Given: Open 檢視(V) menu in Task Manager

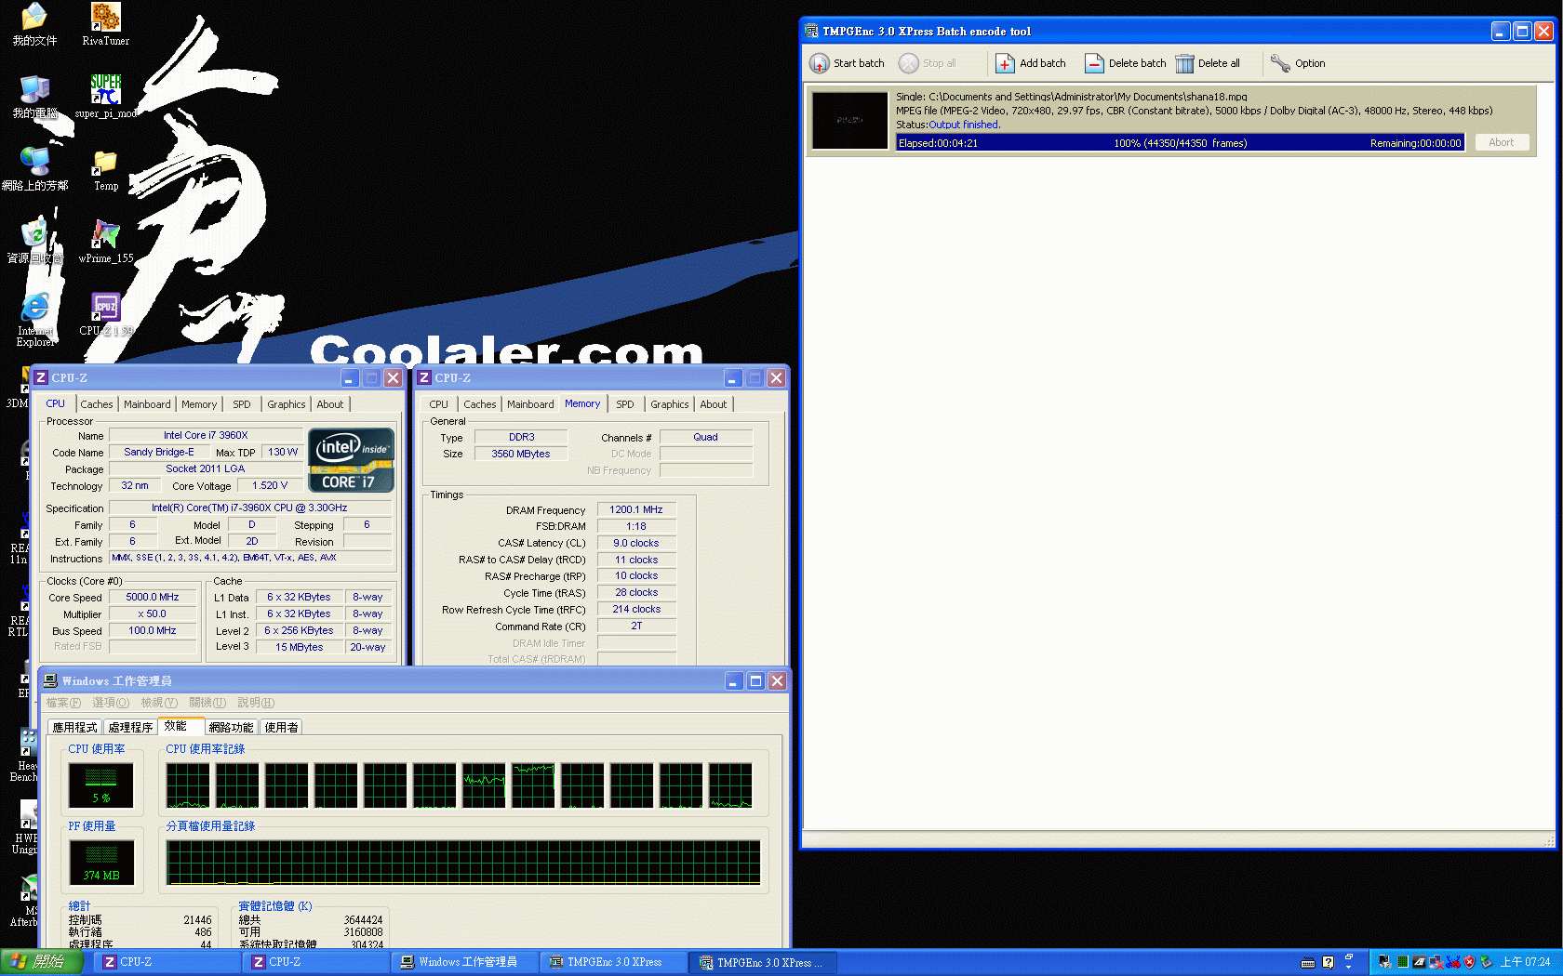Looking at the screenshot, I should point(159,703).
